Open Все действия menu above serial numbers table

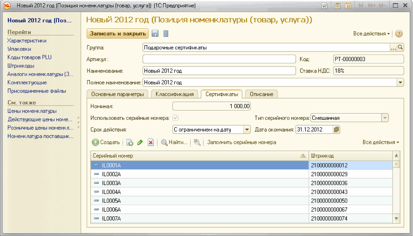381,142
